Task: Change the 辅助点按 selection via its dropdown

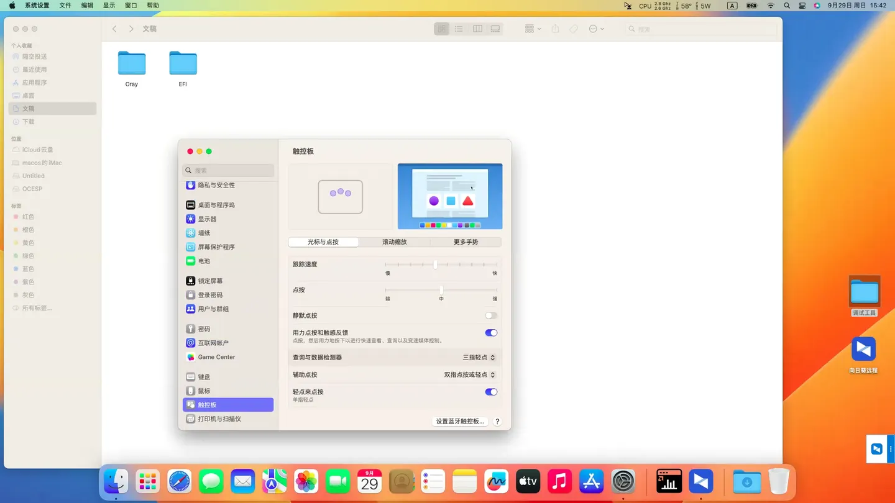Action: click(x=470, y=374)
